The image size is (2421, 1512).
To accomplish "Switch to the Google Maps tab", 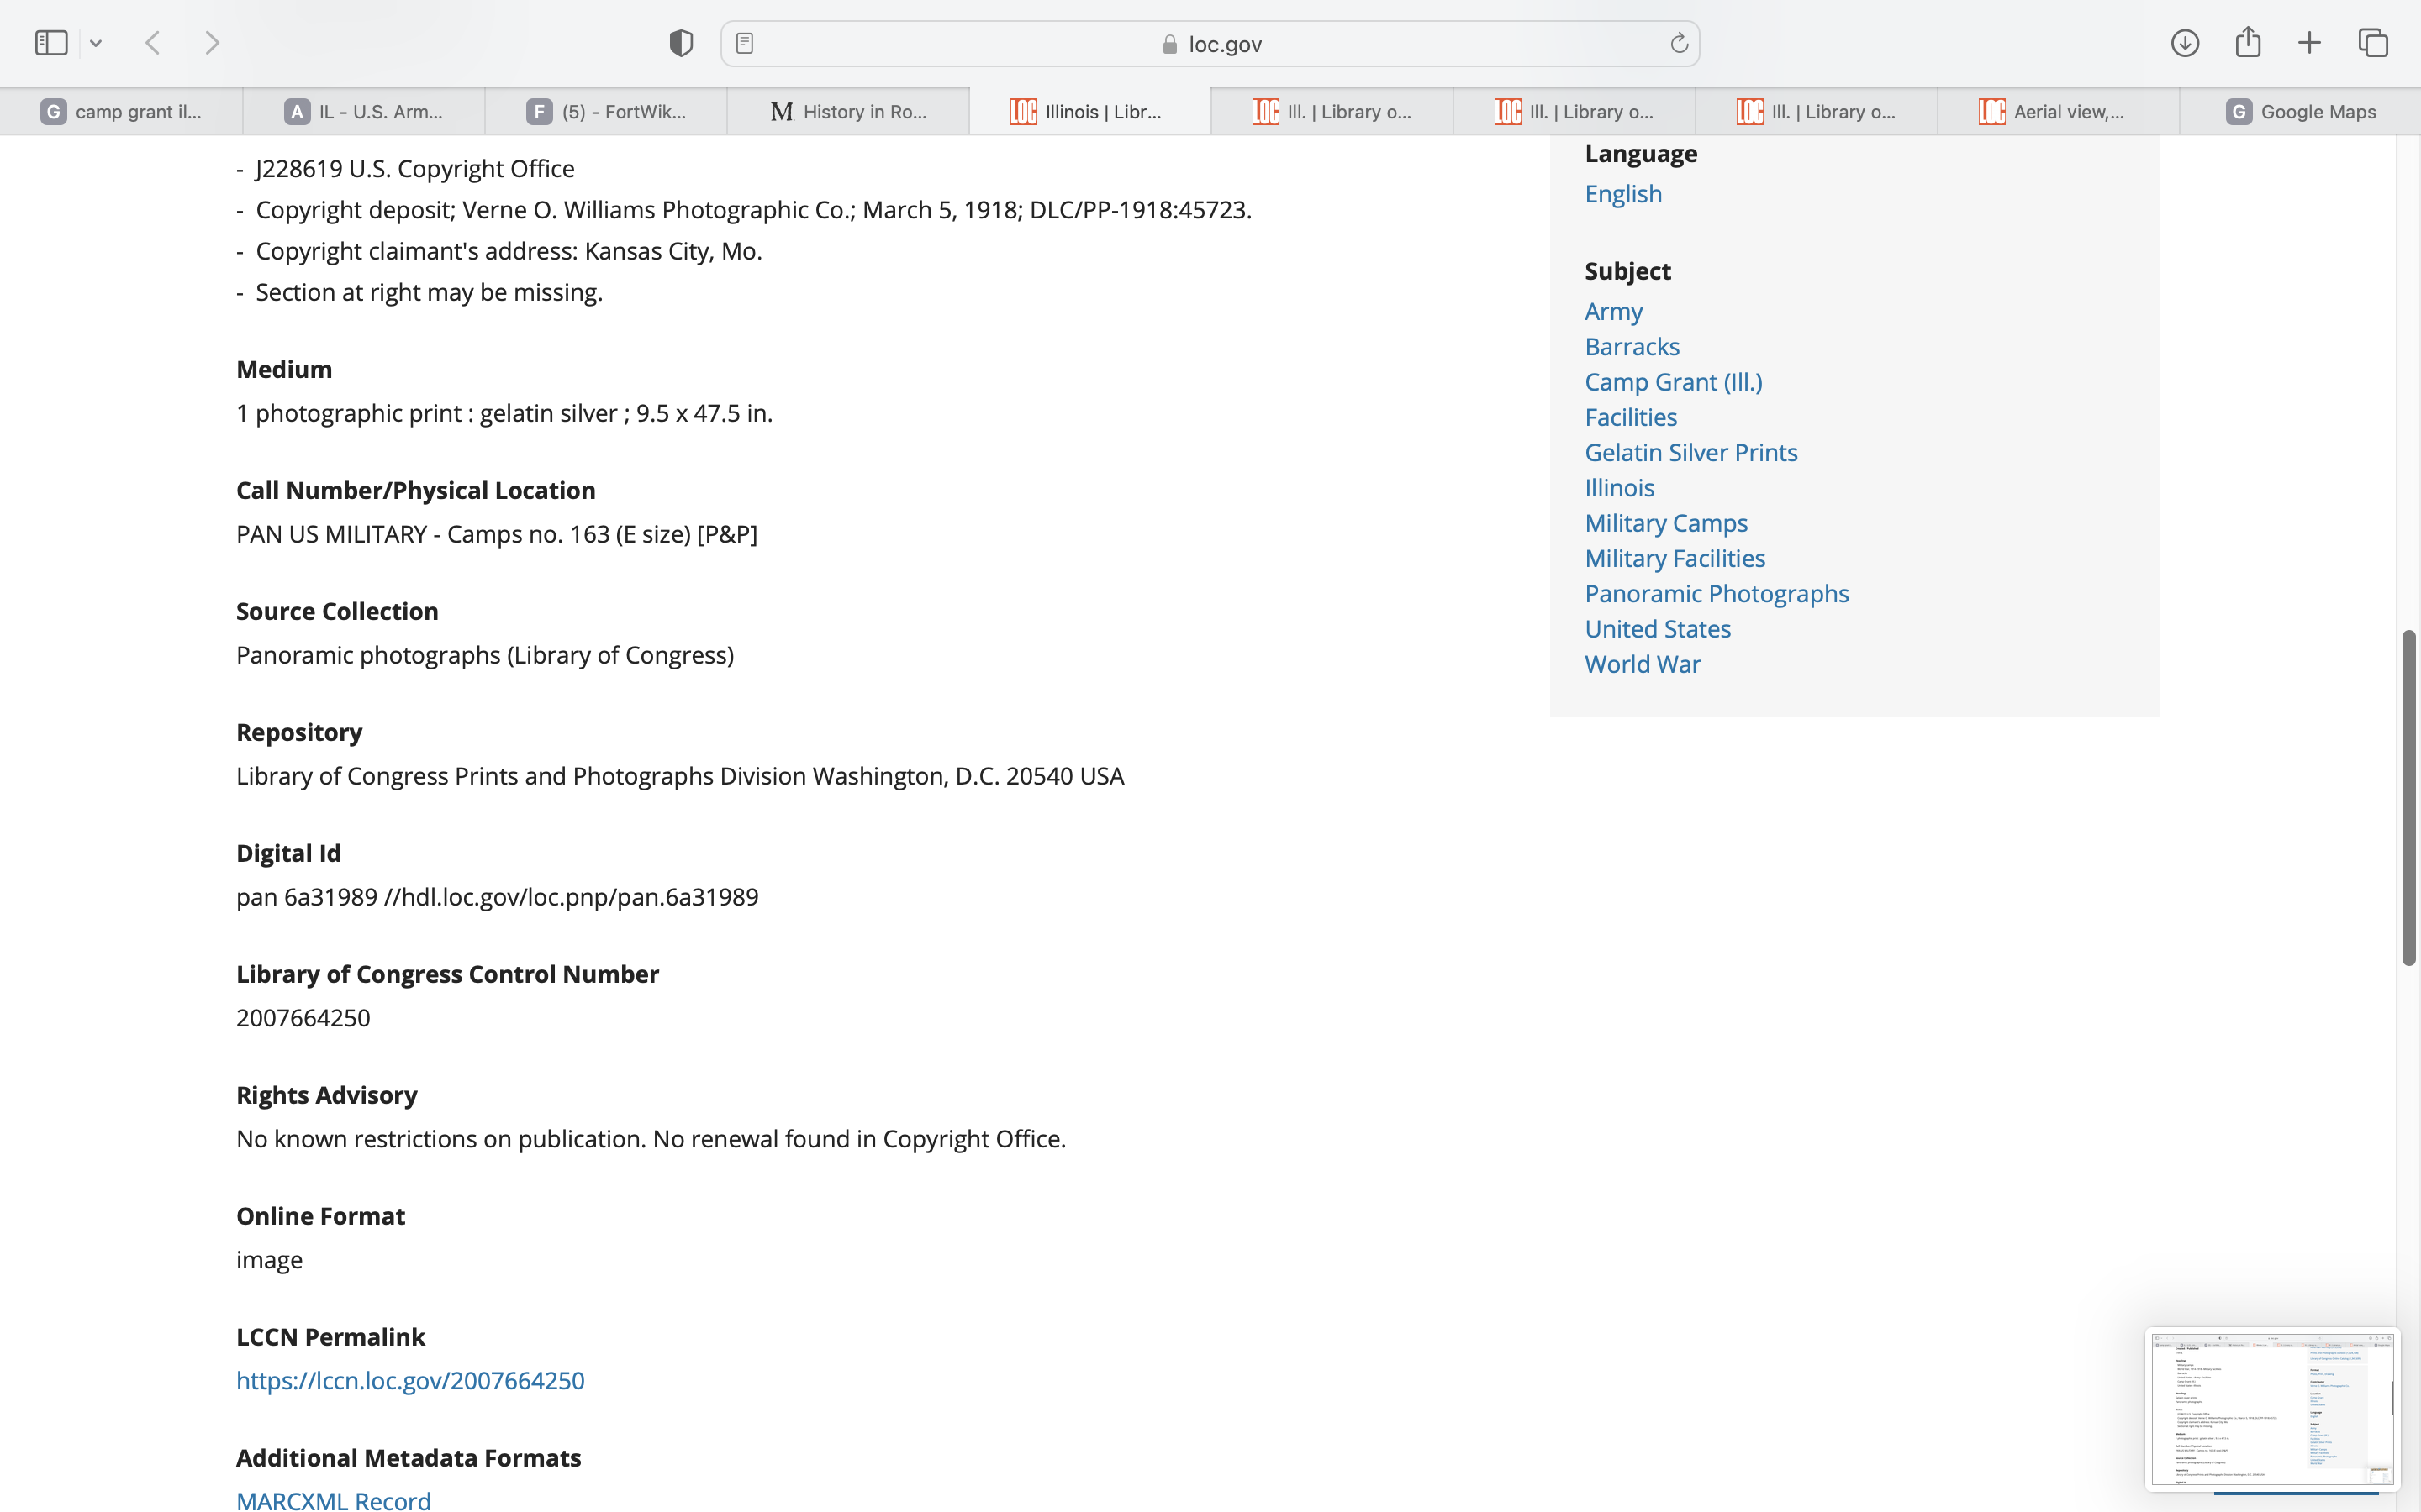I will tap(2300, 112).
